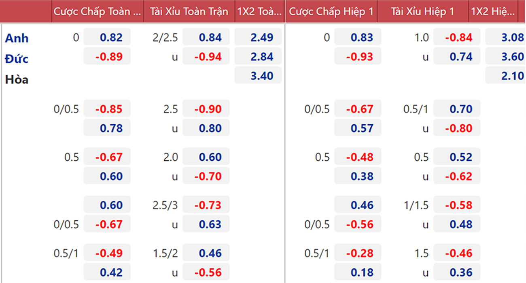The image size is (526, 283).
Task: Select over 2.5 odds -0.90
Action: point(206,109)
